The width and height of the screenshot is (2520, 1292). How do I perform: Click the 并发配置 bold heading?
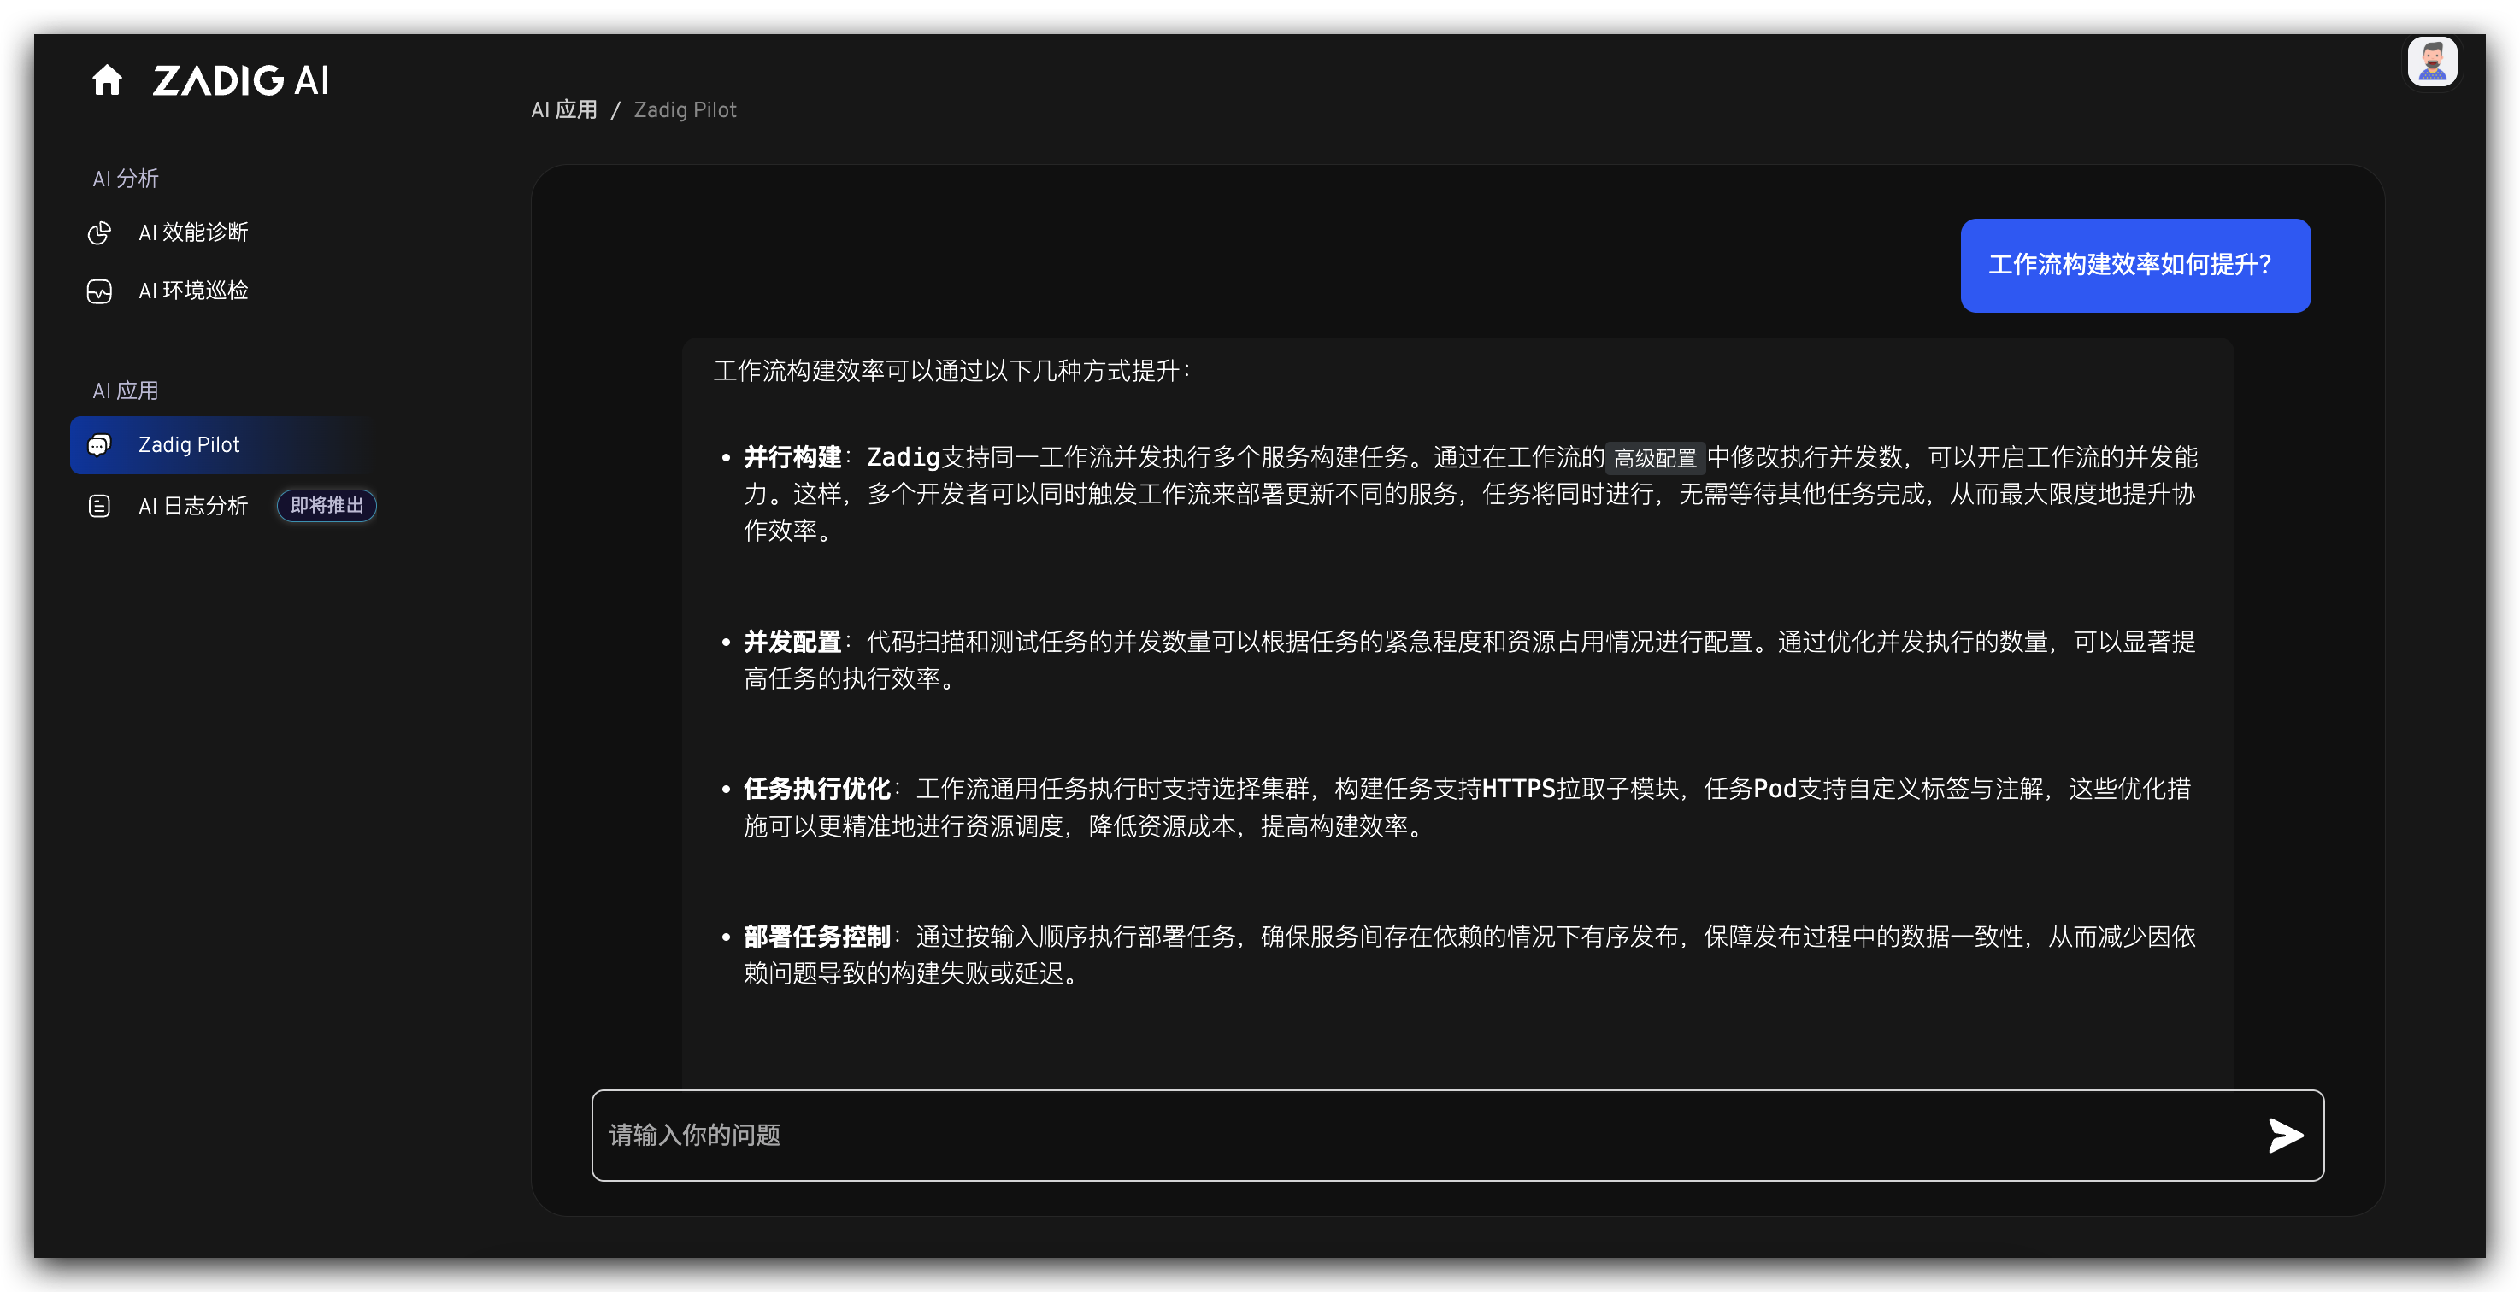pos(792,643)
